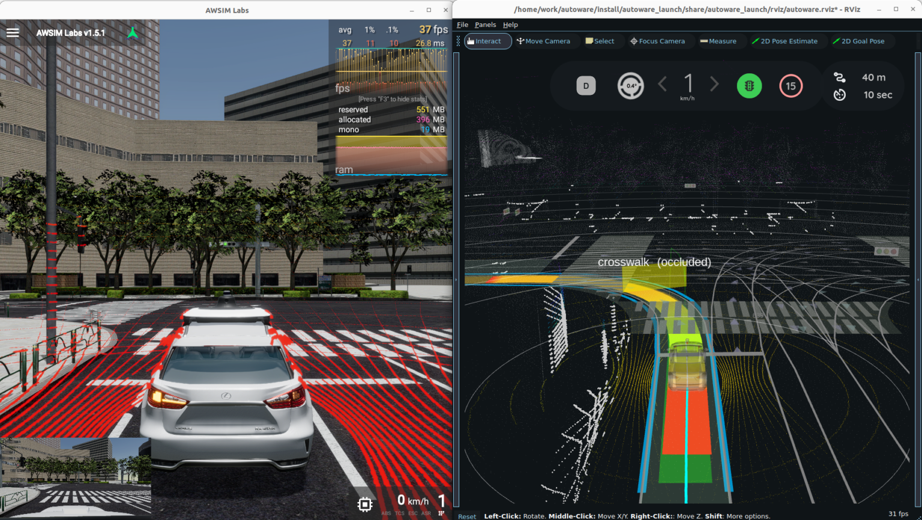
Task: Open the Panels dropdown menu
Action: (x=485, y=25)
